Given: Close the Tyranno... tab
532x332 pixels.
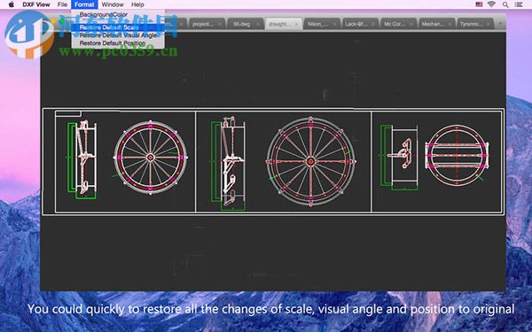Looking at the screenshot, I should pos(489,25).
